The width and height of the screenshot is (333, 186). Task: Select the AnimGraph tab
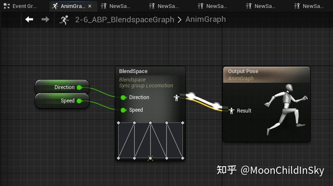[73, 6]
